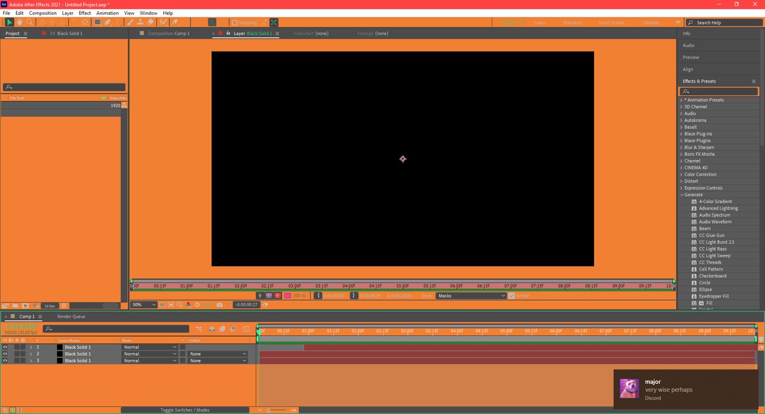Click the 16 bpc color depth button
Screen dimensions: 765x414
tap(50, 306)
